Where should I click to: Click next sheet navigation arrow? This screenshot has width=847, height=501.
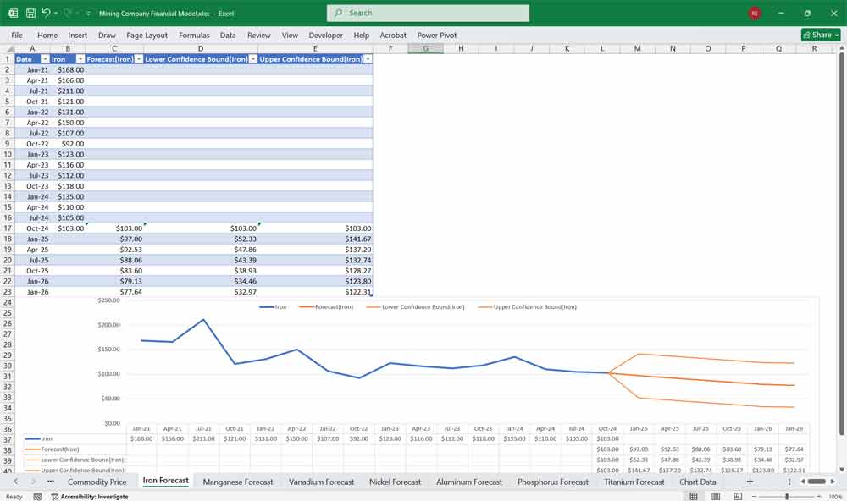(33, 481)
